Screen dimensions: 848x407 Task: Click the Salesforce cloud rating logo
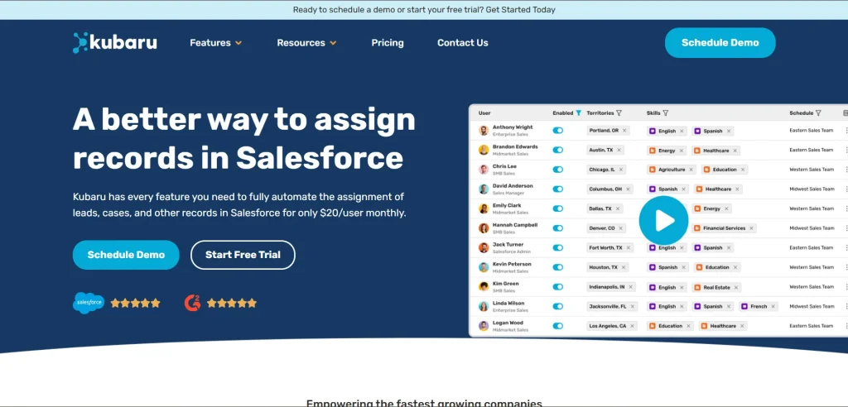89,303
